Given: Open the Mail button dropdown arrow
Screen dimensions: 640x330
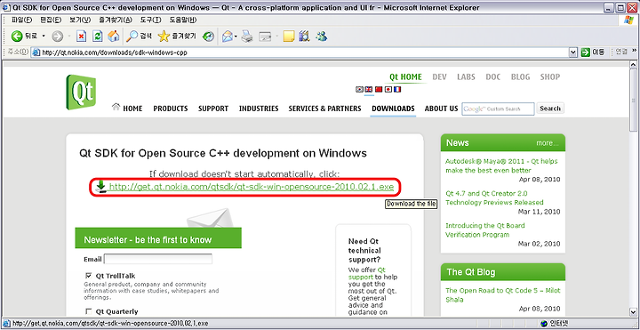Looking at the screenshot, I should [x=236, y=36].
